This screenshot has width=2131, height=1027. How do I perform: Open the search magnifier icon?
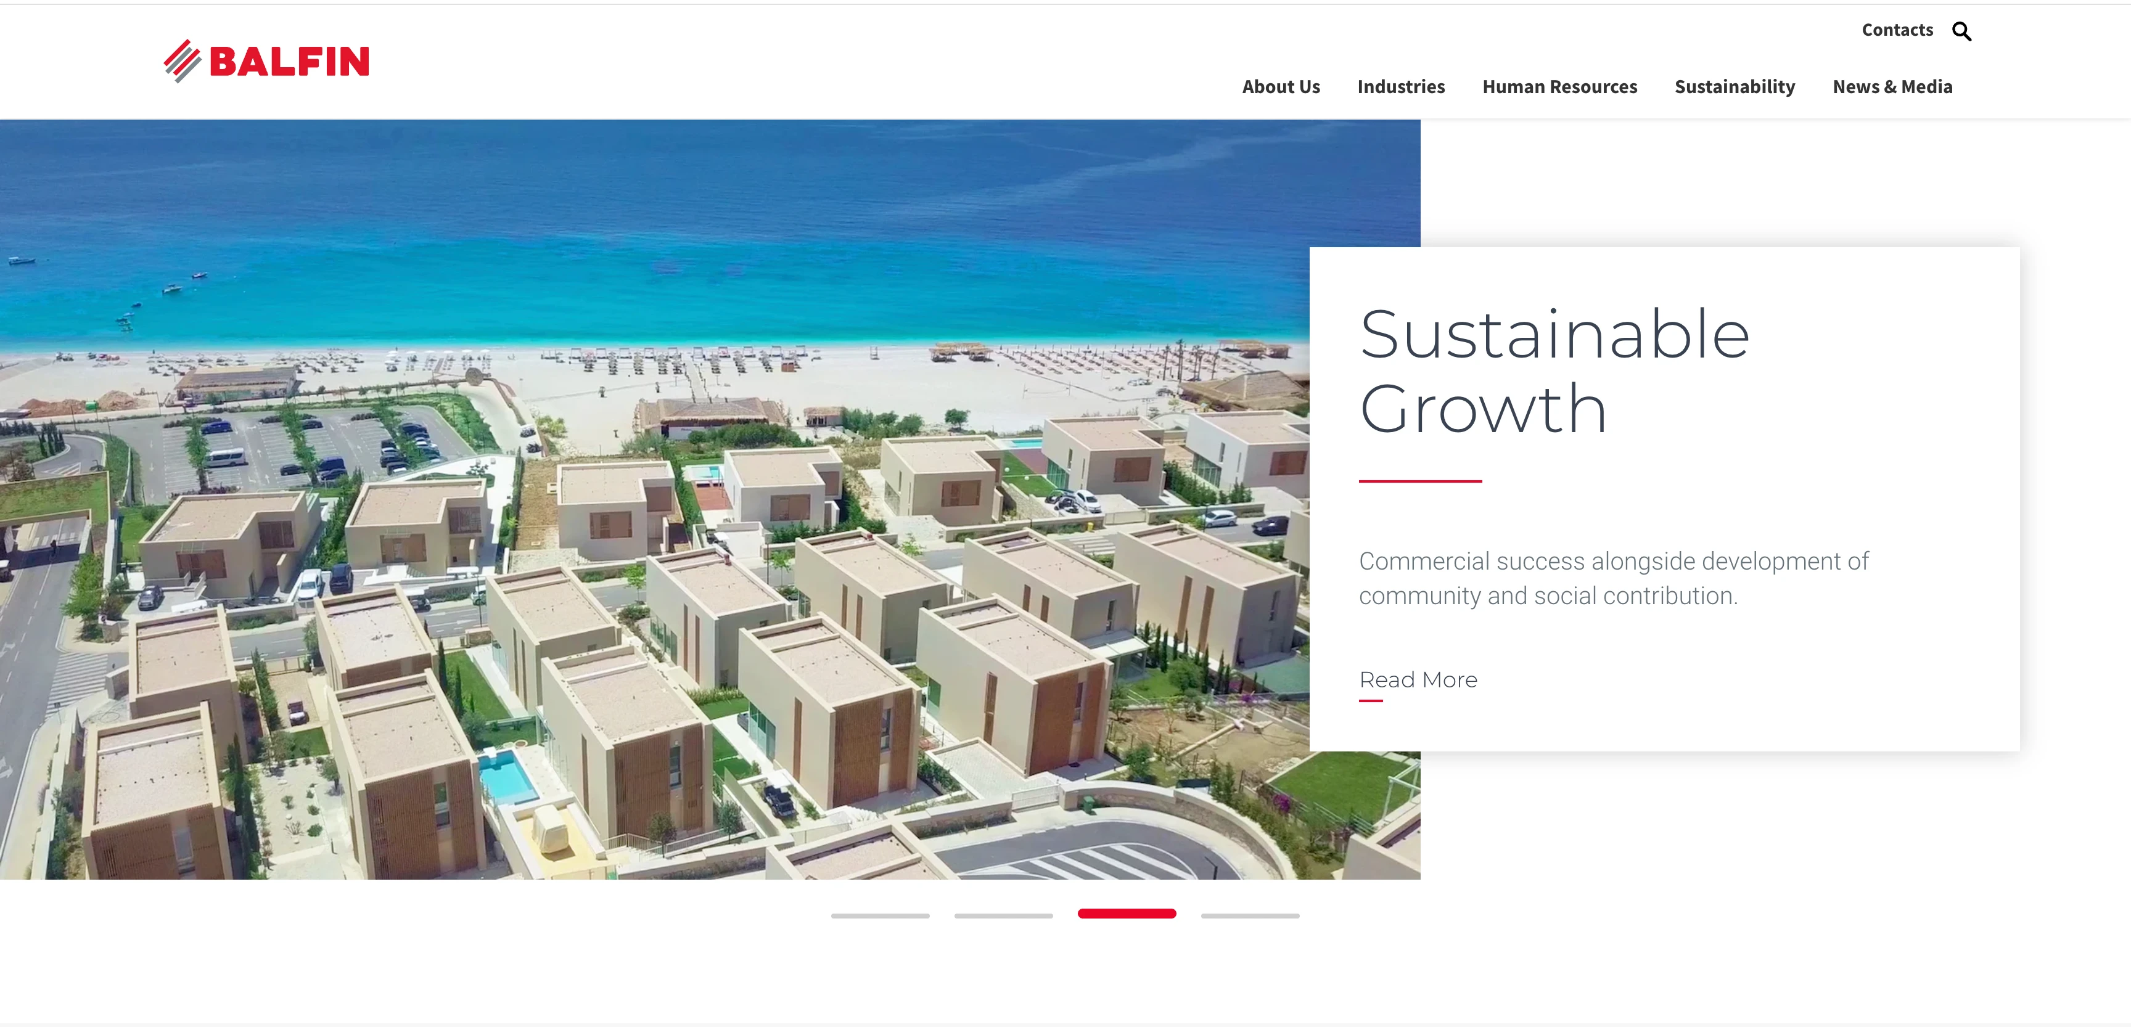pyautogui.click(x=1961, y=31)
